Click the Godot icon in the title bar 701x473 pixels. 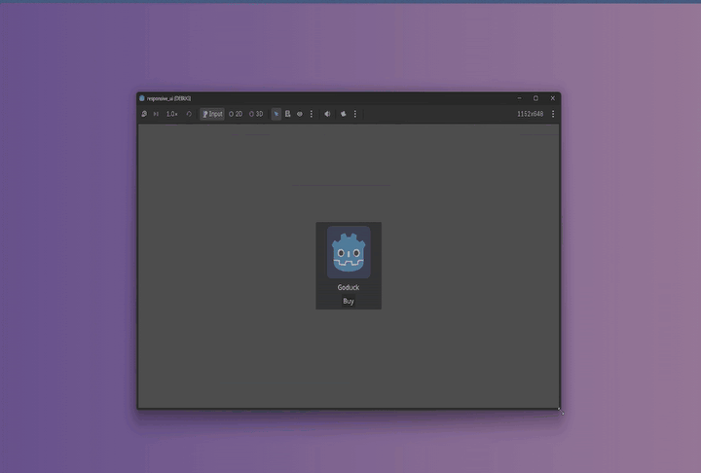pyautogui.click(x=142, y=98)
